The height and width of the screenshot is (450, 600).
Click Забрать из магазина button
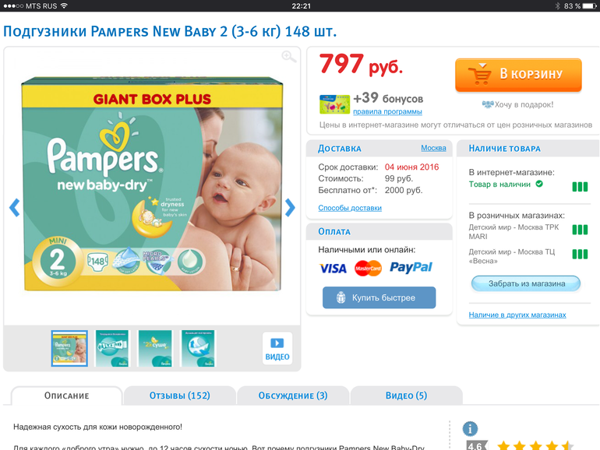point(526,283)
